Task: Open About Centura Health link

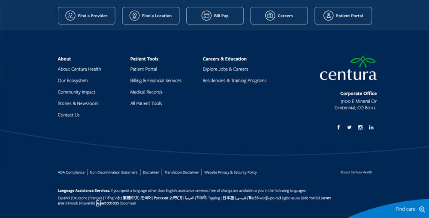Action: pyautogui.click(x=79, y=69)
